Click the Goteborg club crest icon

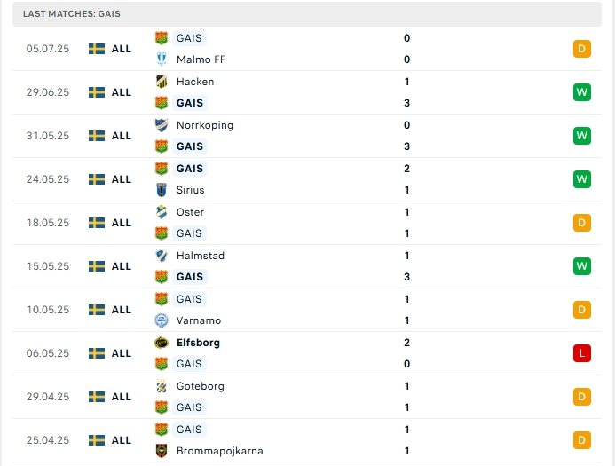point(162,386)
